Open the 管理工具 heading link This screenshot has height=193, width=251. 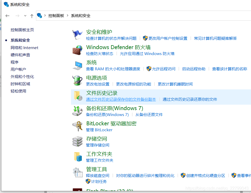[97, 169]
